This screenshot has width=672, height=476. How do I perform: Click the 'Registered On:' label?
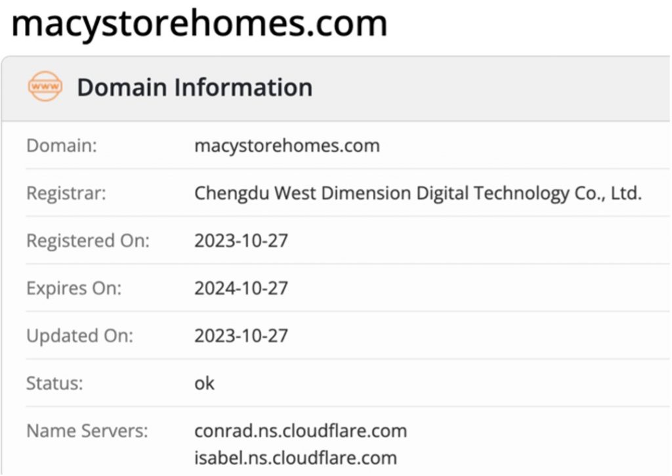88,241
